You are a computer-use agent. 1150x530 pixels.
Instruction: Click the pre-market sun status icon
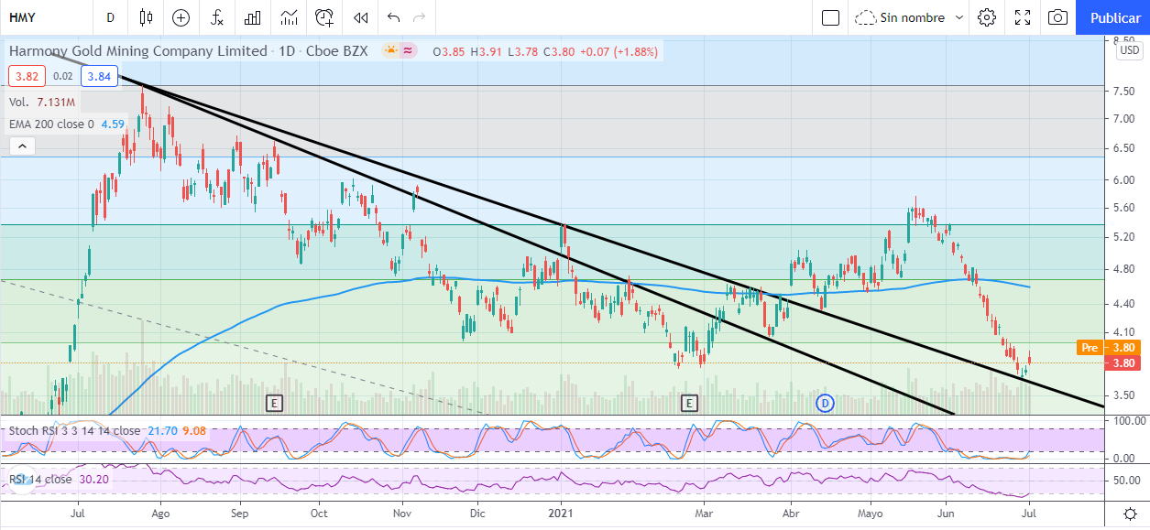click(x=391, y=51)
